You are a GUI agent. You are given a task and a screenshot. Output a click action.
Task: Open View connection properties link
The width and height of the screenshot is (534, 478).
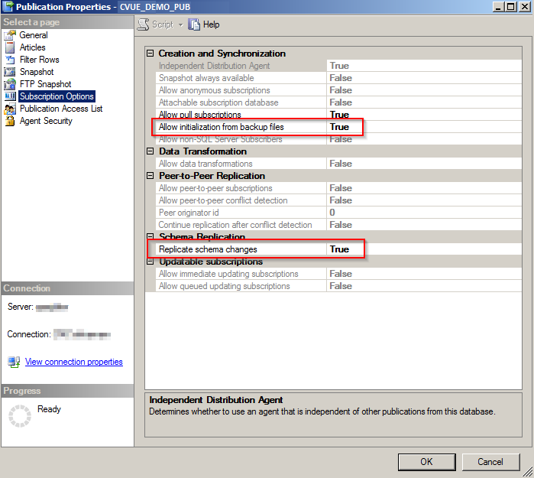tap(73, 362)
